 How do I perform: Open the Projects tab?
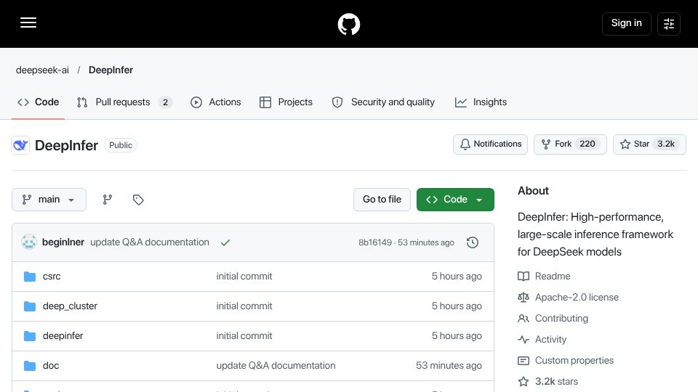tap(286, 102)
